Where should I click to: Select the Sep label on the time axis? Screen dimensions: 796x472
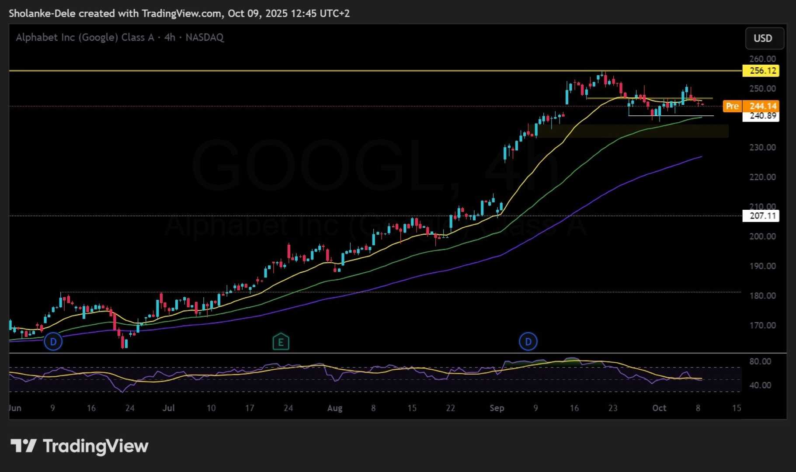(x=497, y=408)
